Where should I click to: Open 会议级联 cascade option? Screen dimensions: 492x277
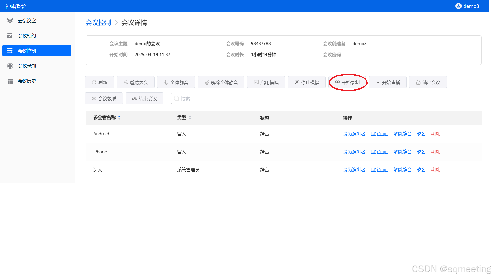coord(104,98)
